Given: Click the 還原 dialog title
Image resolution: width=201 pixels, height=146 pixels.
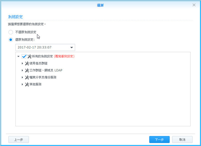Looking at the screenshot, I should tap(100, 5).
